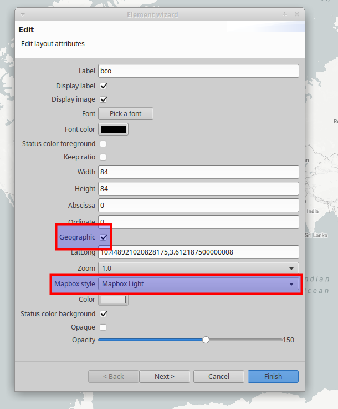
Task: Enable Status color foreground
Action: click(103, 144)
